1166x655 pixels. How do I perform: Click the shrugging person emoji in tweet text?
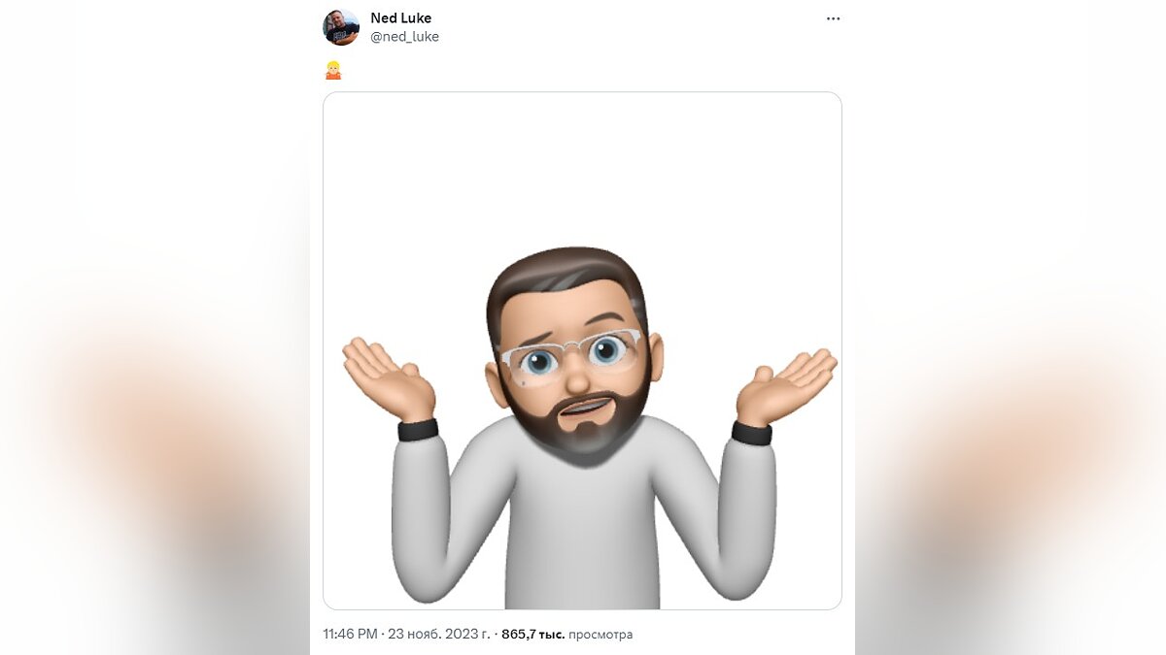pyautogui.click(x=333, y=69)
